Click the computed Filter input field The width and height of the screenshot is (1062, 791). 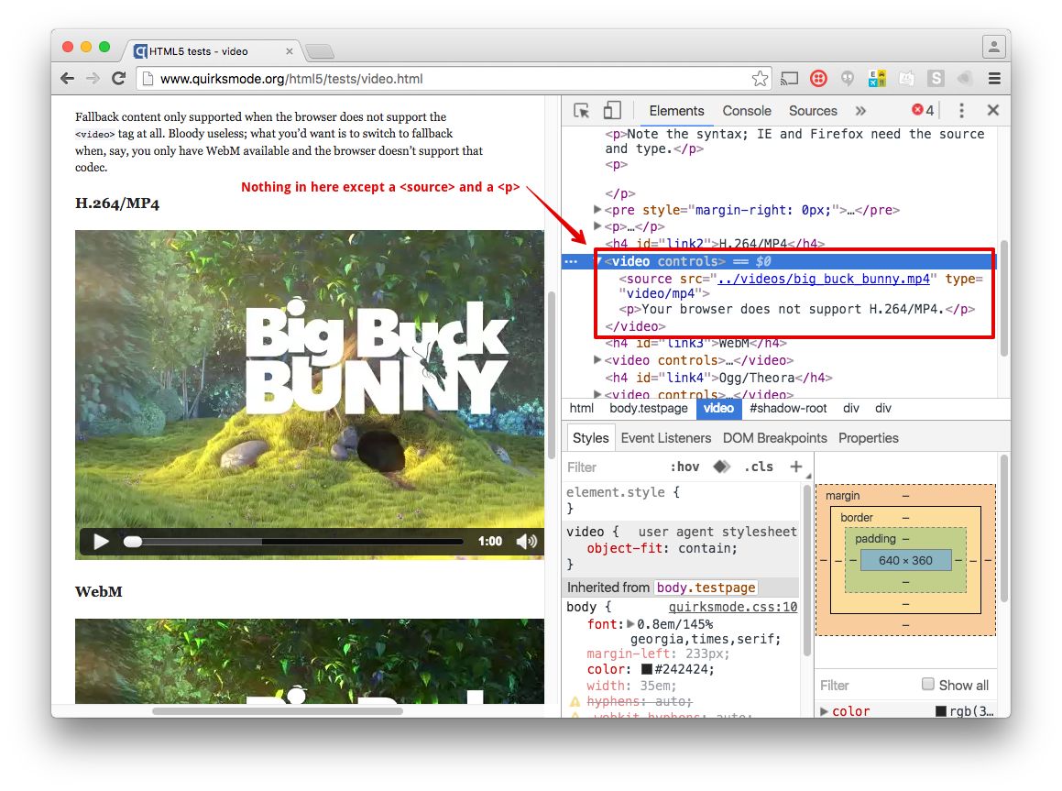(867, 686)
